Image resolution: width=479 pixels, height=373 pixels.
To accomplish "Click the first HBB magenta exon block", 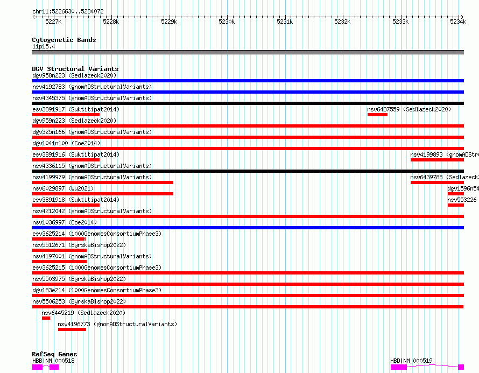I will (x=37, y=367).
